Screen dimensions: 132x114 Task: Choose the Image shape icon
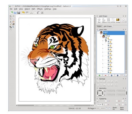click(118, 20)
